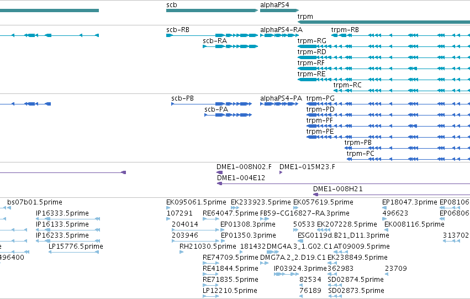Image resolution: width=470 pixels, height=299 pixels.
Task: Select the DME1-004E12 clone label
Action: (x=241, y=178)
